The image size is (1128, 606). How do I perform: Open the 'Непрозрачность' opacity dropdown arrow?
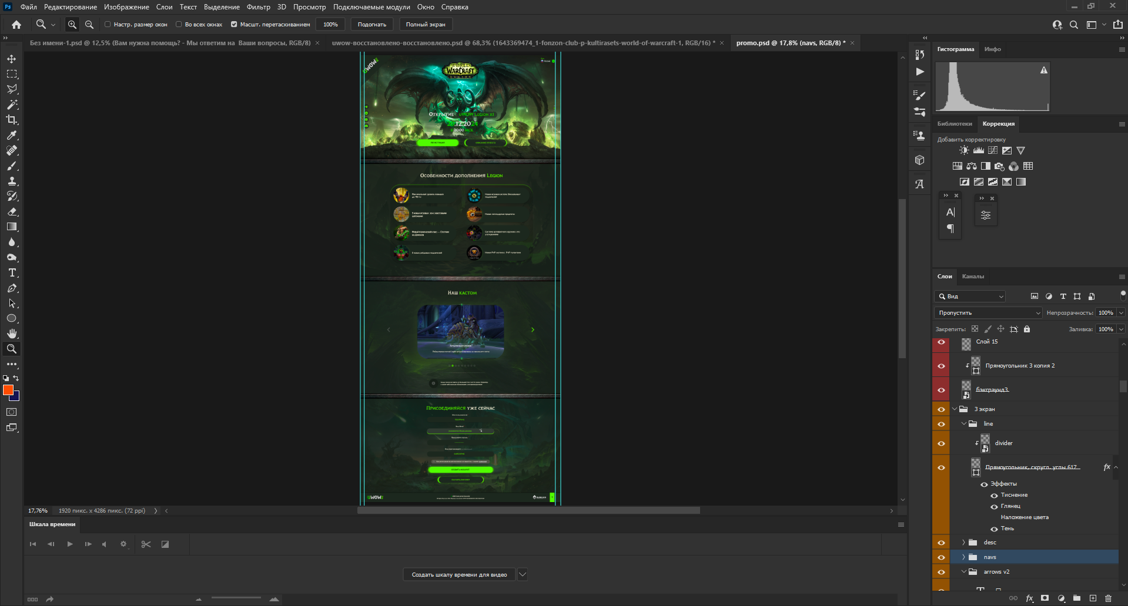1122,313
